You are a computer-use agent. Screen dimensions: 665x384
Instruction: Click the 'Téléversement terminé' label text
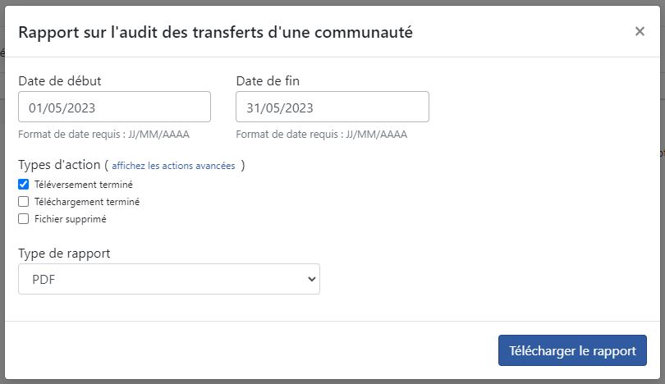pyautogui.click(x=84, y=185)
